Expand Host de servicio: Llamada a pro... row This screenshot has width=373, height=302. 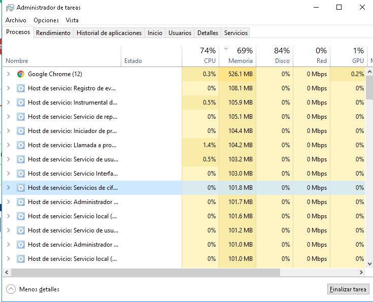tap(9, 145)
